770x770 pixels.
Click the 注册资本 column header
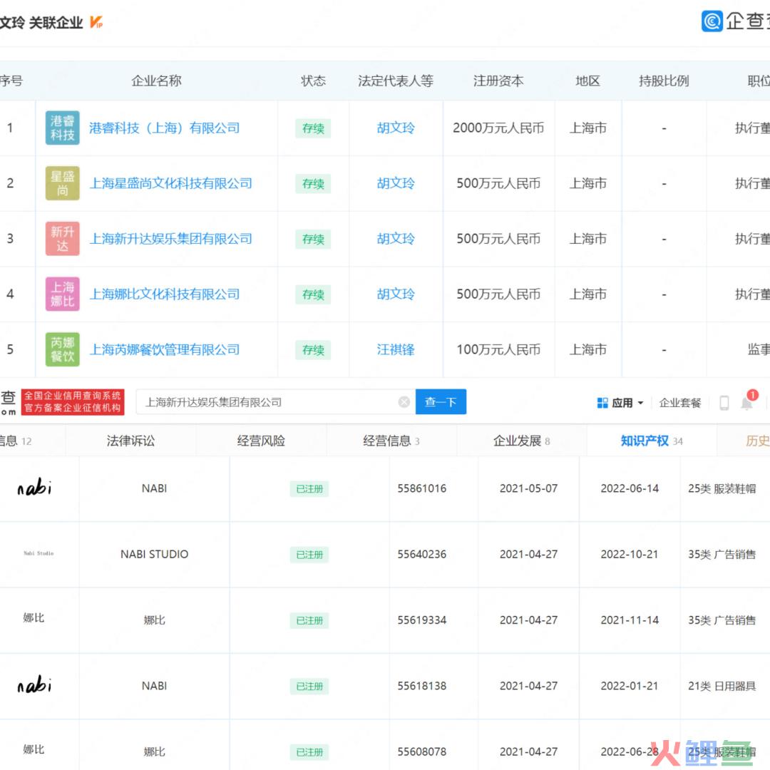click(498, 81)
